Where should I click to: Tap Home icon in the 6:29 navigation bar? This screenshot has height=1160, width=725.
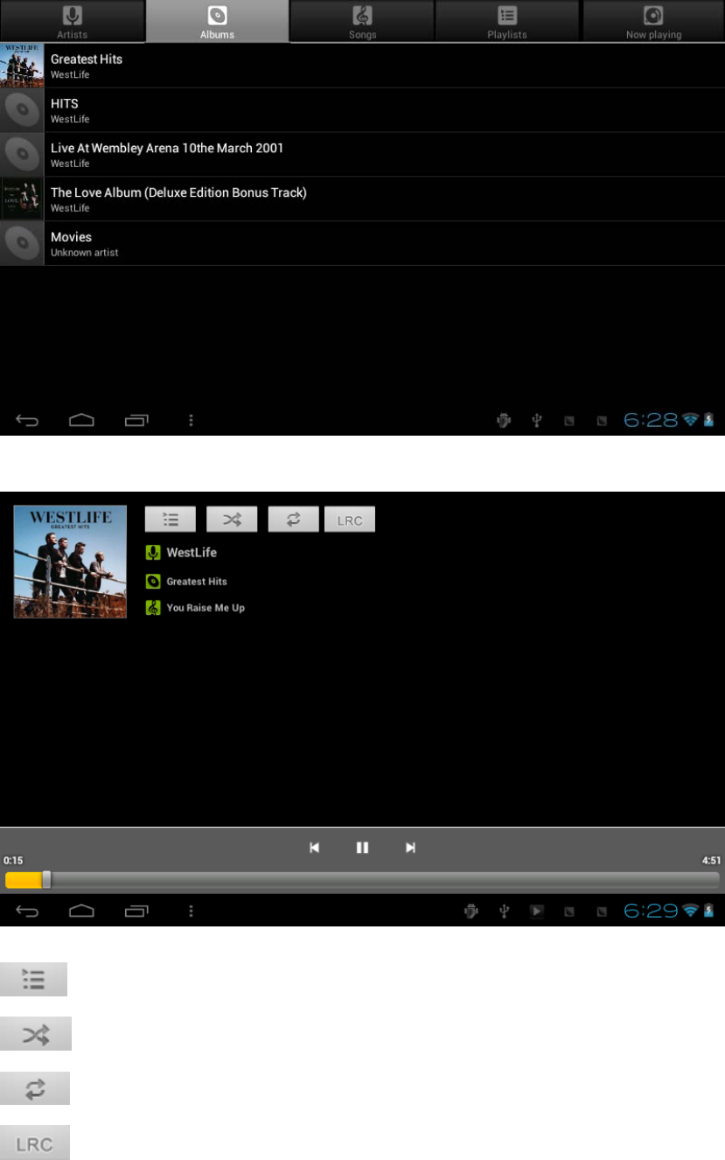pyautogui.click(x=81, y=912)
